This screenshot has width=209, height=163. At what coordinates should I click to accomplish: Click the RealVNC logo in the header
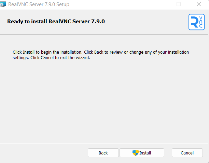[196, 22]
